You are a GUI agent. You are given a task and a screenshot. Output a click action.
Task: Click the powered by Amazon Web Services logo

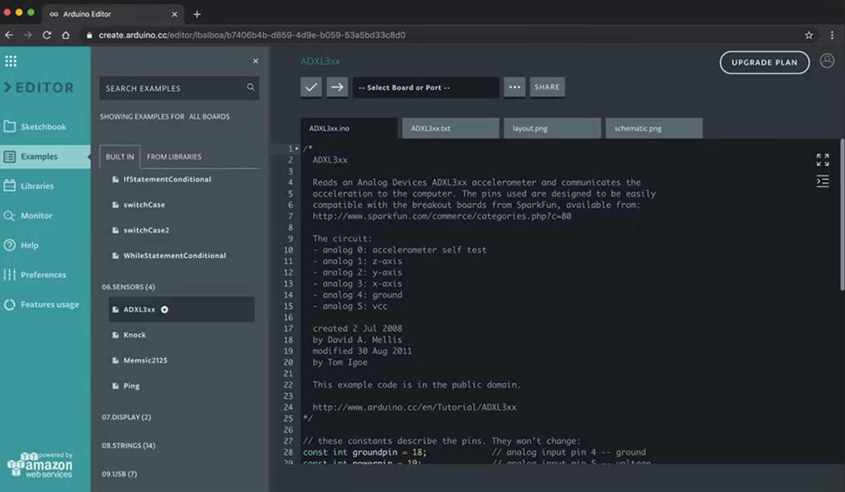[x=40, y=465]
